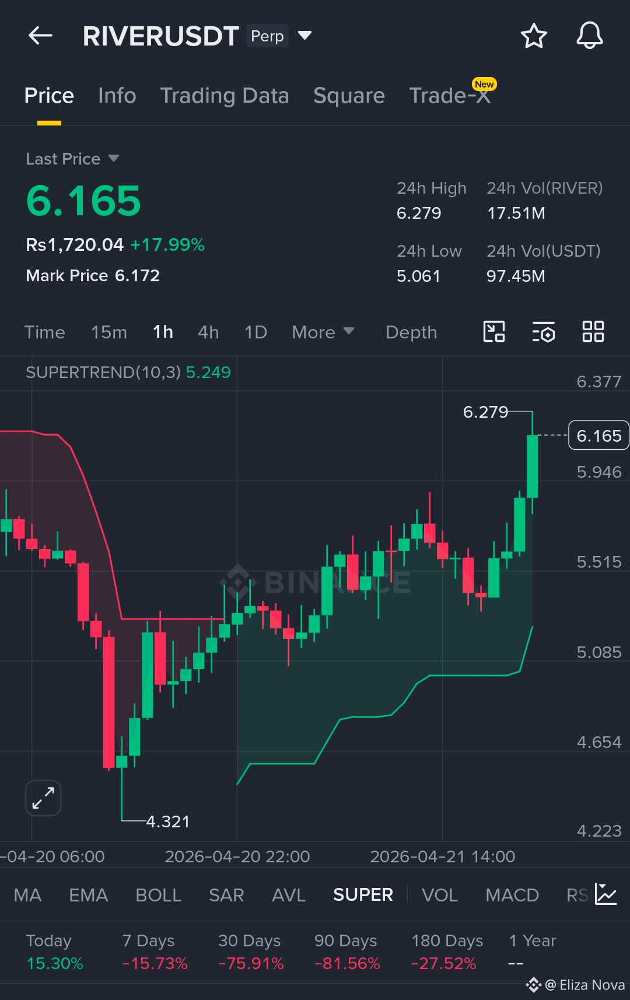Tap the 24h Vol(RIVER) value 17.51M
Image resolution: width=630 pixels, height=1000 pixels.
[516, 213]
